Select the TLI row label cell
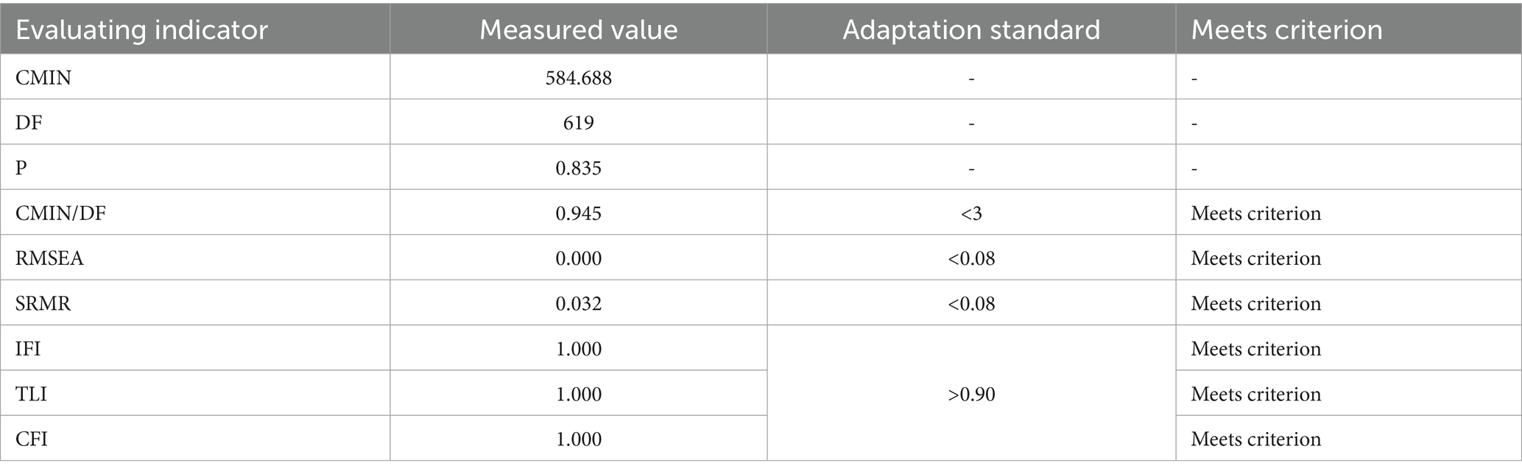 [x=31, y=394]
